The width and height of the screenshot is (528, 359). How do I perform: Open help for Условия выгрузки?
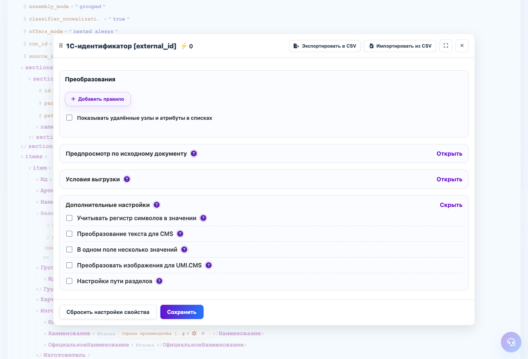[127, 179]
